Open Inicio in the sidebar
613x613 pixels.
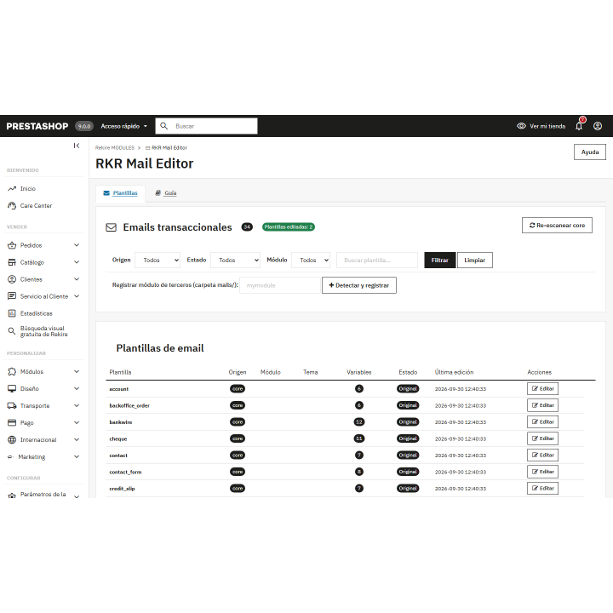(x=28, y=188)
